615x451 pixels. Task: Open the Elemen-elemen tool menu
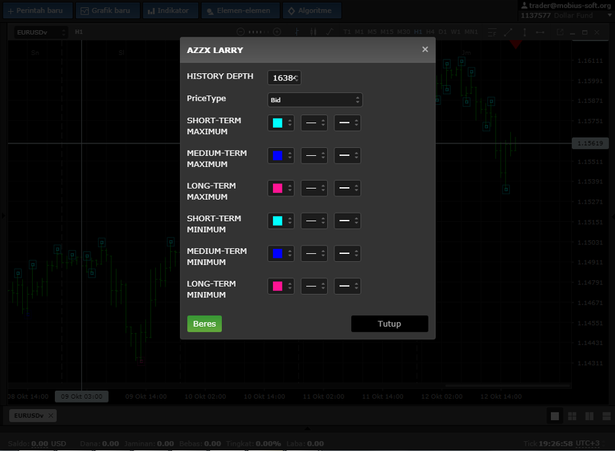pyautogui.click(x=240, y=10)
